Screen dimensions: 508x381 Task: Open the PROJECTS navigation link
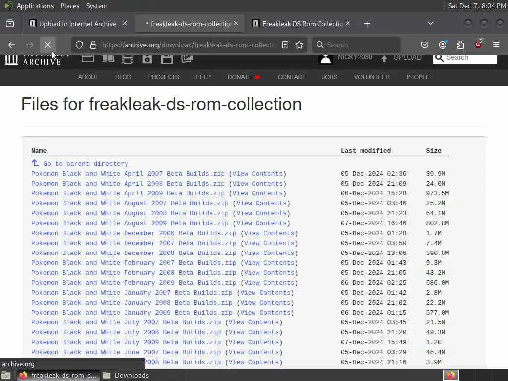click(x=163, y=77)
